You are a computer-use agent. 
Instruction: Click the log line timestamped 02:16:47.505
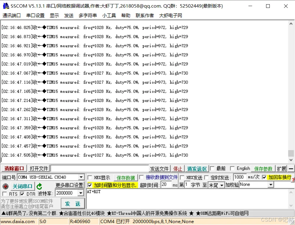pos(95,155)
